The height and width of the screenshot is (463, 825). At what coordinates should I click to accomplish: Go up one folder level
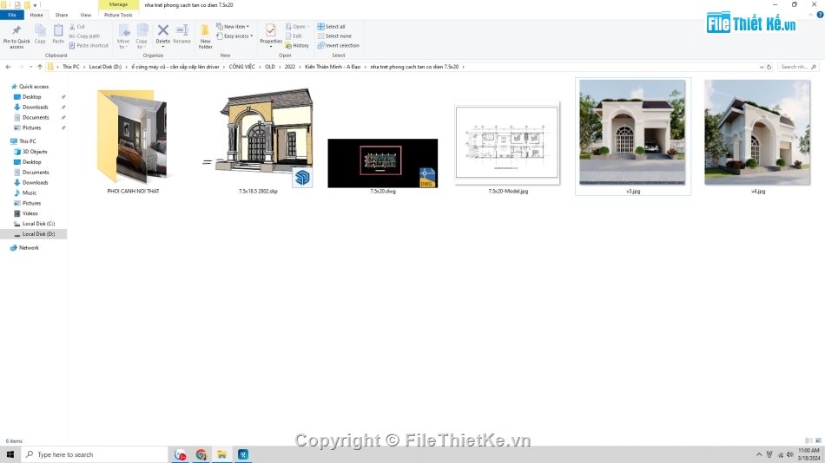click(39, 67)
